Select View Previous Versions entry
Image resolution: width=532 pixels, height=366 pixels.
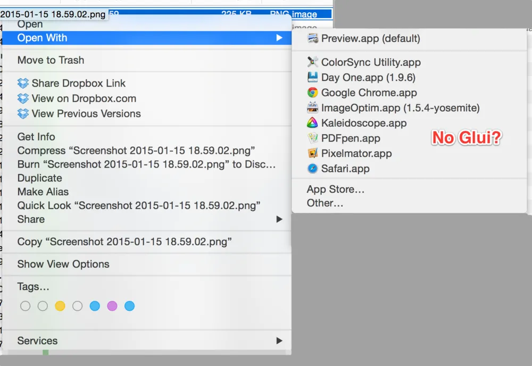click(86, 114)
